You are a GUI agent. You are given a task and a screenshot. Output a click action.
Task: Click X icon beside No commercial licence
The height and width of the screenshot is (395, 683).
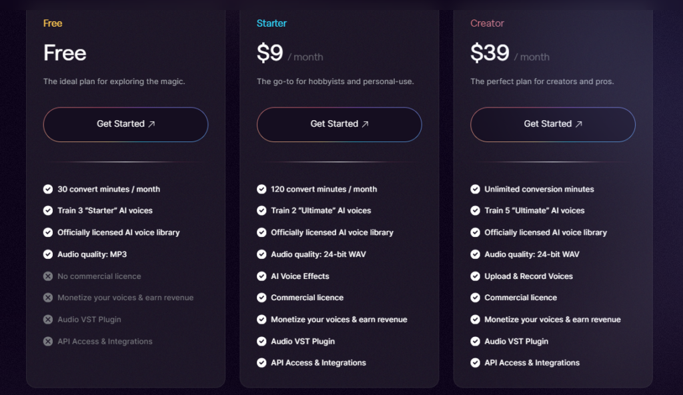48,276
